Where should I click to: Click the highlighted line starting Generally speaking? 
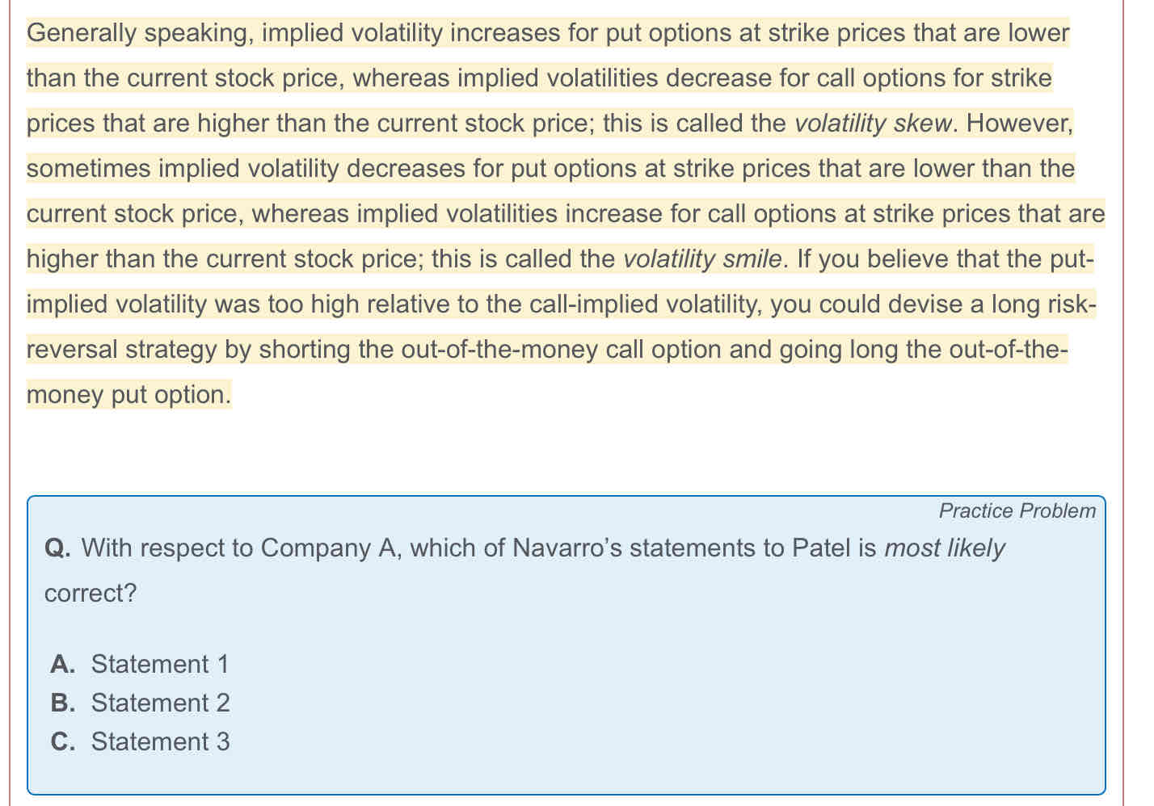(x=548, y=33)
